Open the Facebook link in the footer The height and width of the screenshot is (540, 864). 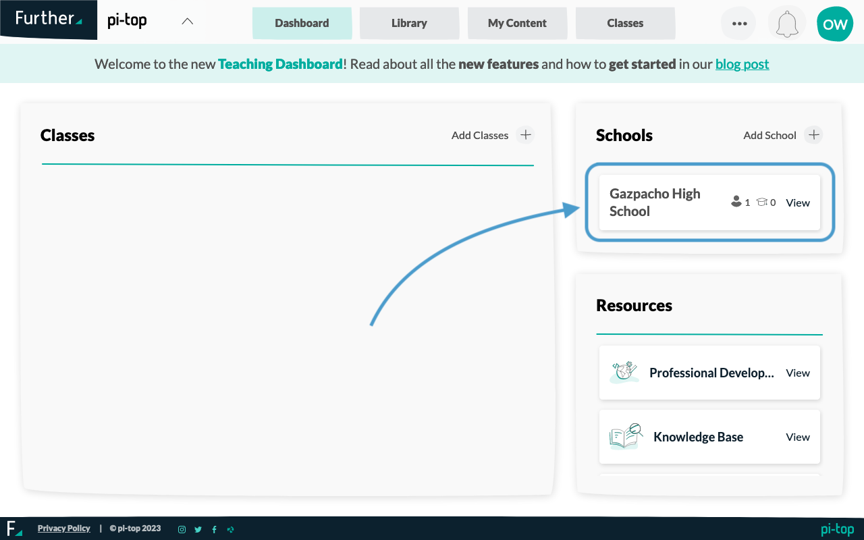(214, 529)
